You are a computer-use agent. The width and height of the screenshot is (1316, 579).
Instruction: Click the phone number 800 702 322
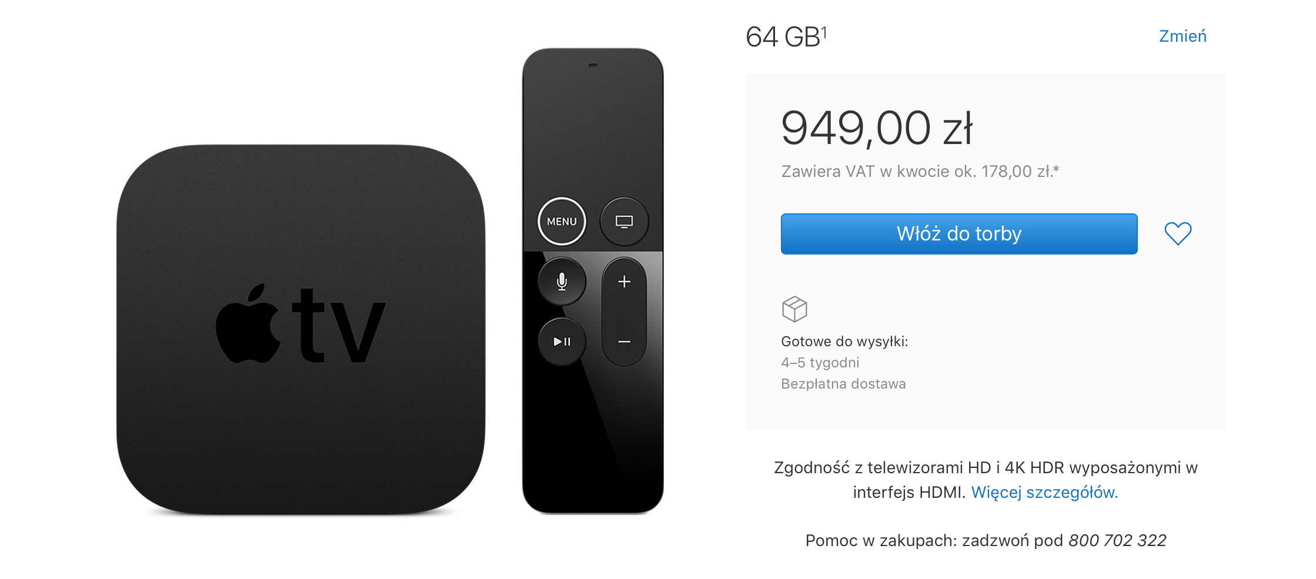pyautogui.click(x=1117, y=540)
